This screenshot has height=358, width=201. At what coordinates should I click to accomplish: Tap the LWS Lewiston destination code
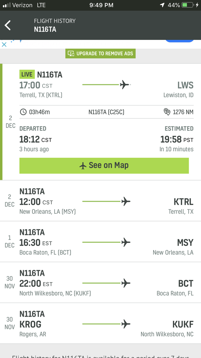(185, 85)
